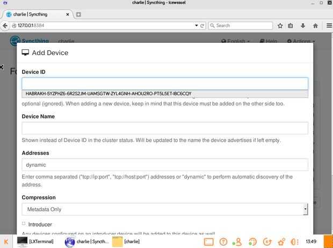Click the Syncthing logo icon

click(15, 40)
